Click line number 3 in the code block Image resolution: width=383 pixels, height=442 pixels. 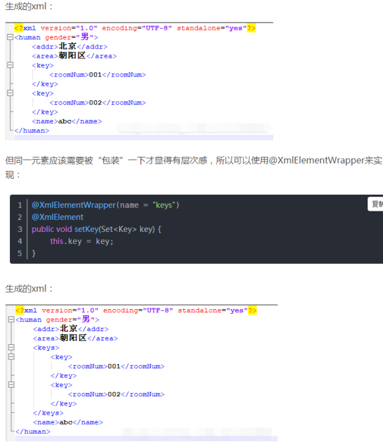[x=20, y=229]
